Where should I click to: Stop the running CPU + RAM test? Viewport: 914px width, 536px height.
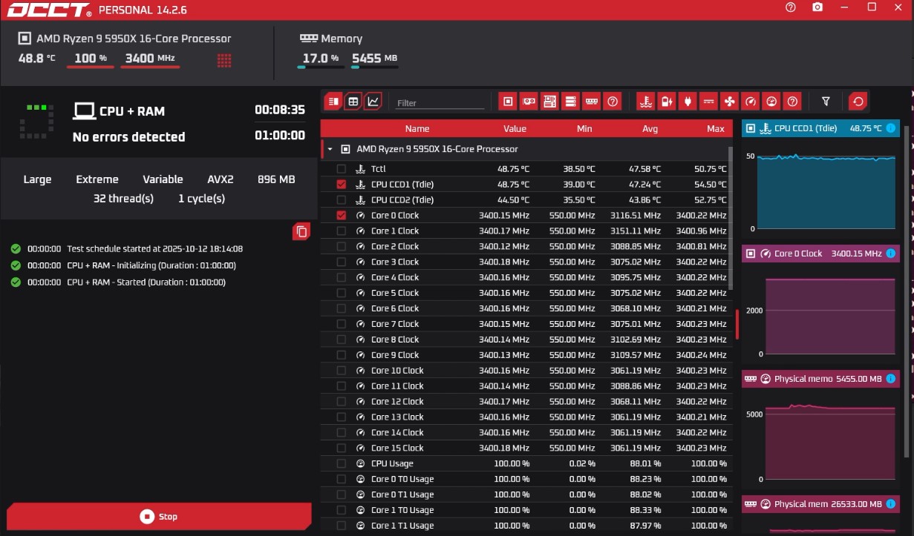[159, 517]
